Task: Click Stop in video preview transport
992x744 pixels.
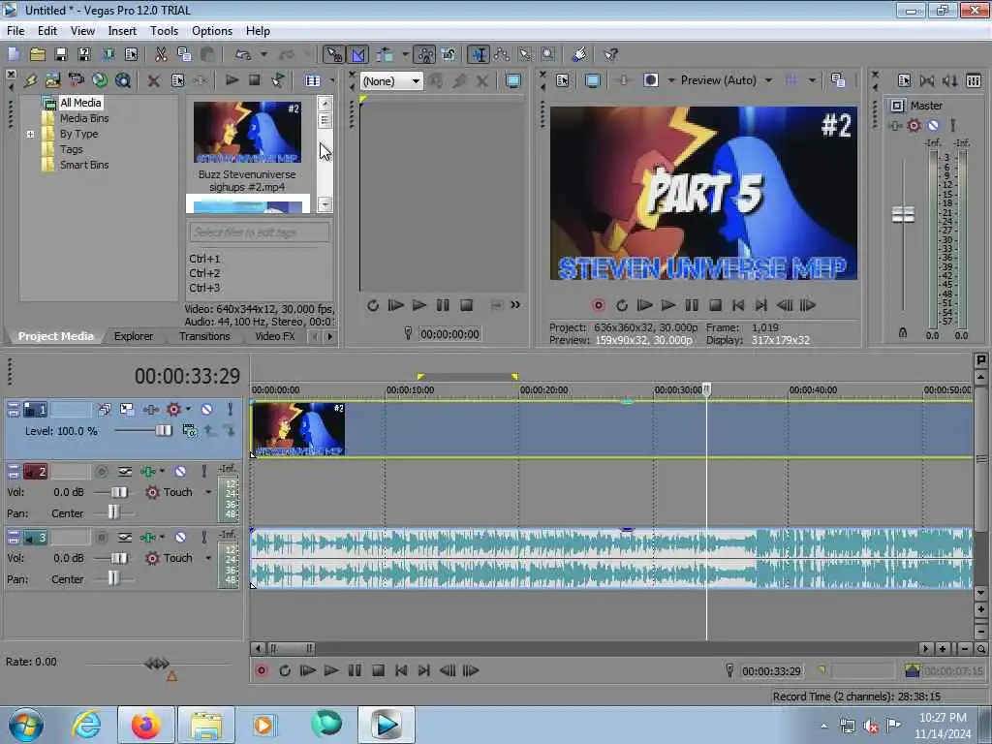Action: coord(715,305)
